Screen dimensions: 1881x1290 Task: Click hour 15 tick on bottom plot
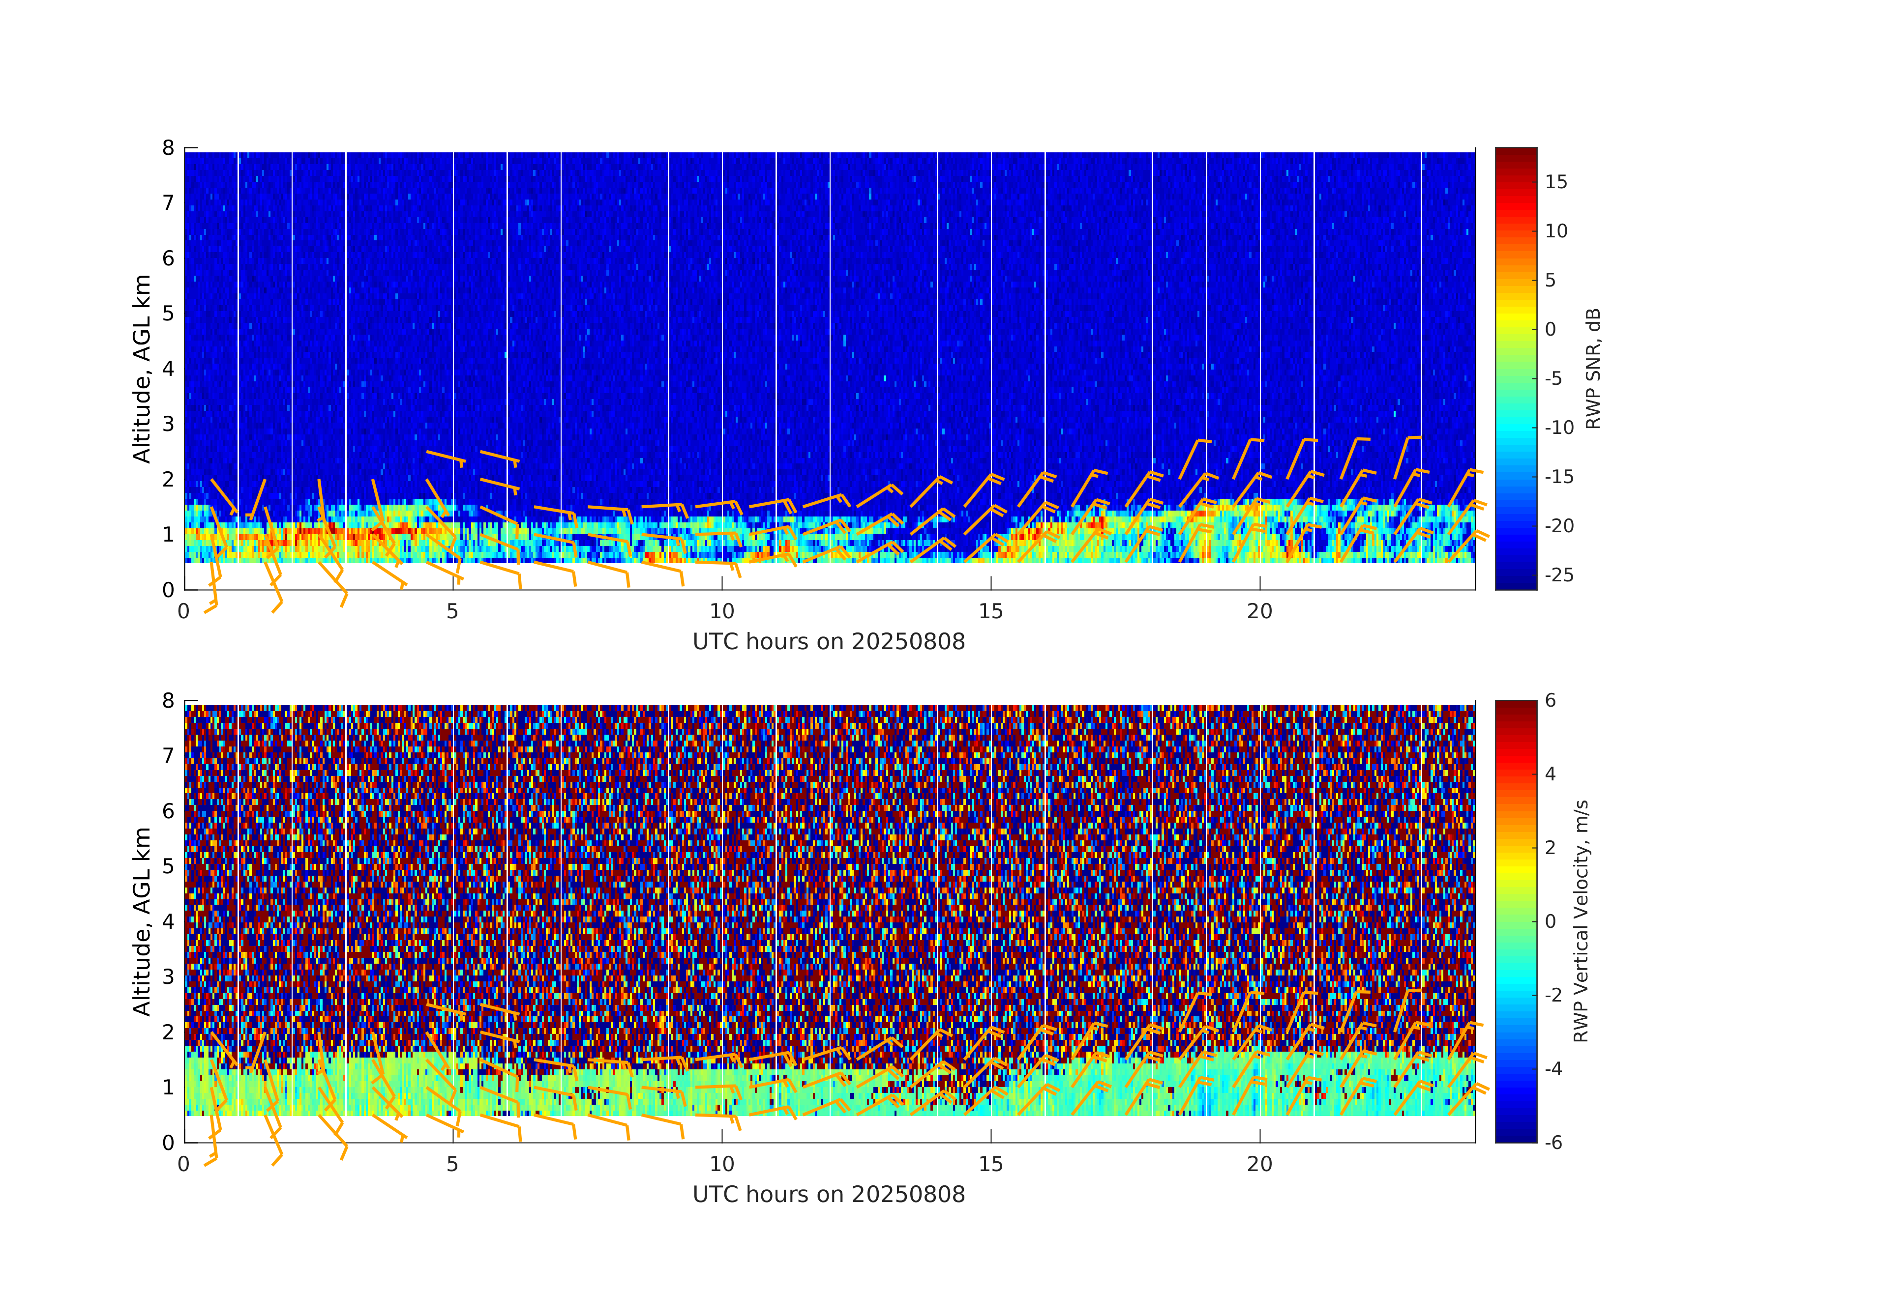pyautogui.click(x=991, y=1164)
